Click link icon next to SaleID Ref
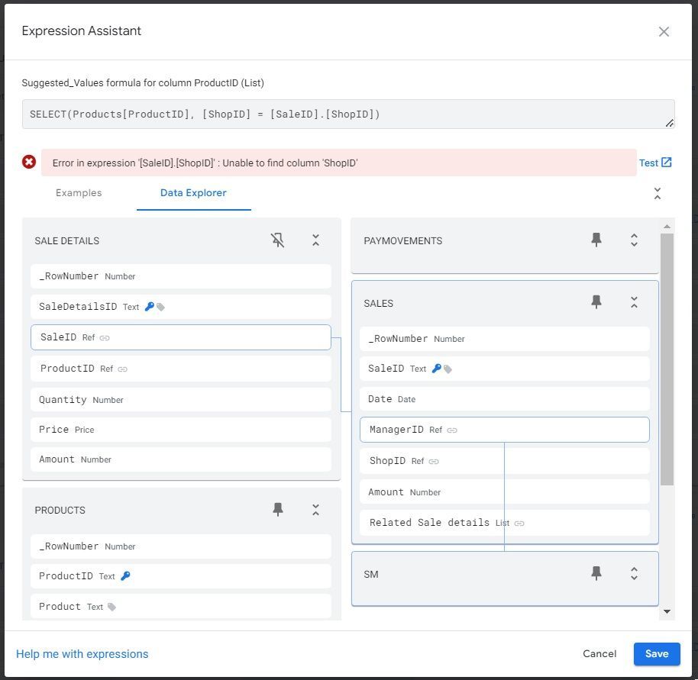 click(105, 338)
